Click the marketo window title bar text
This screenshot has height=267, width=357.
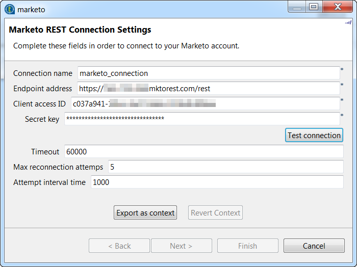point(31,9)
